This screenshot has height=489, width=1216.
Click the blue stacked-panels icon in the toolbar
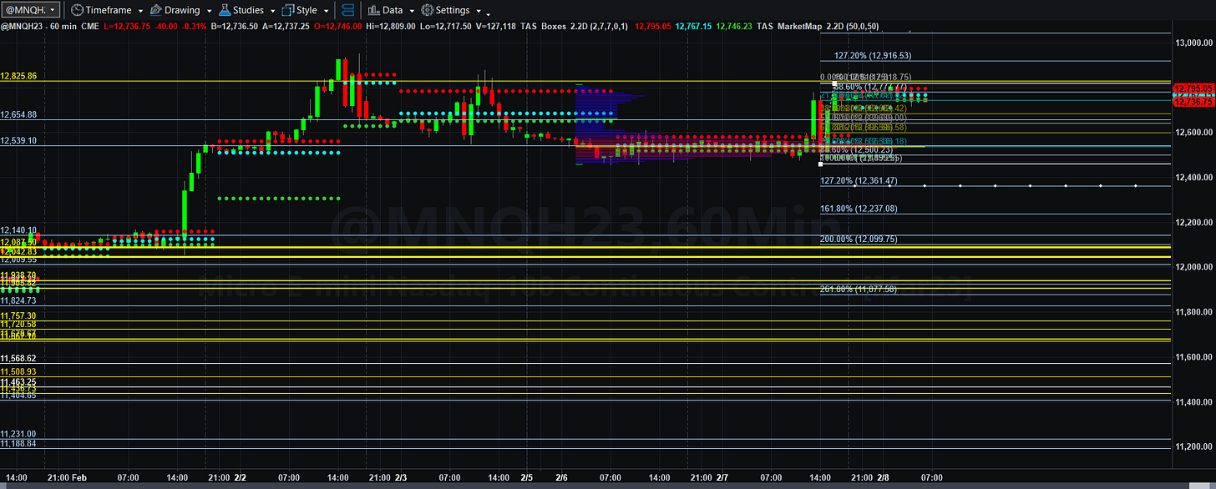point(348,10)
